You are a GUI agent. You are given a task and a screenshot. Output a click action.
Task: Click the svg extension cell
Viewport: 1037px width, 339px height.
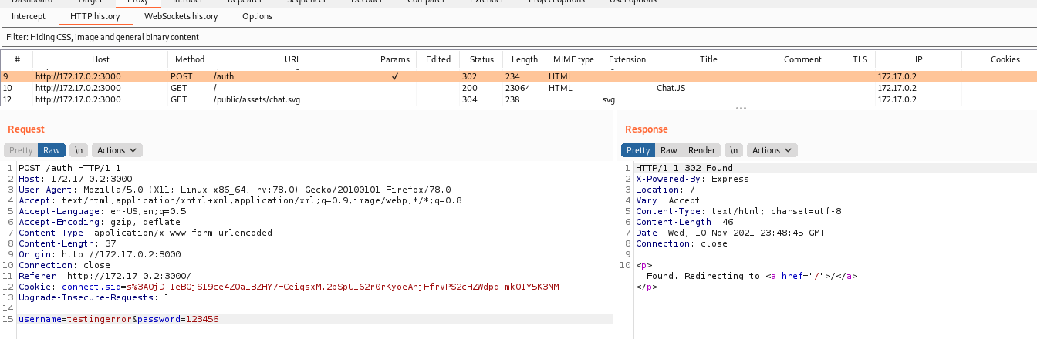coord(609,99)
